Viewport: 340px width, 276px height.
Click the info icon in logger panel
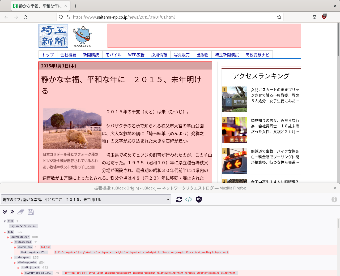[x=334, y=199]
